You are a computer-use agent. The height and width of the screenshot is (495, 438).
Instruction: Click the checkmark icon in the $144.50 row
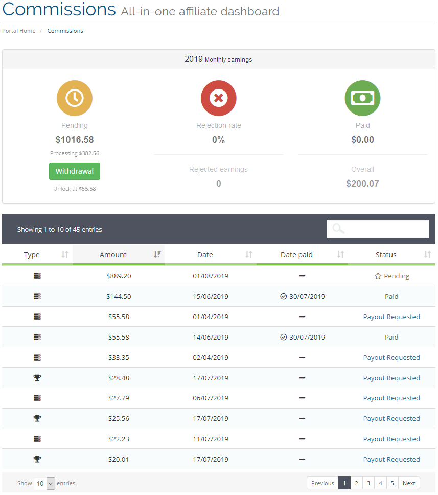pos(283,296)
